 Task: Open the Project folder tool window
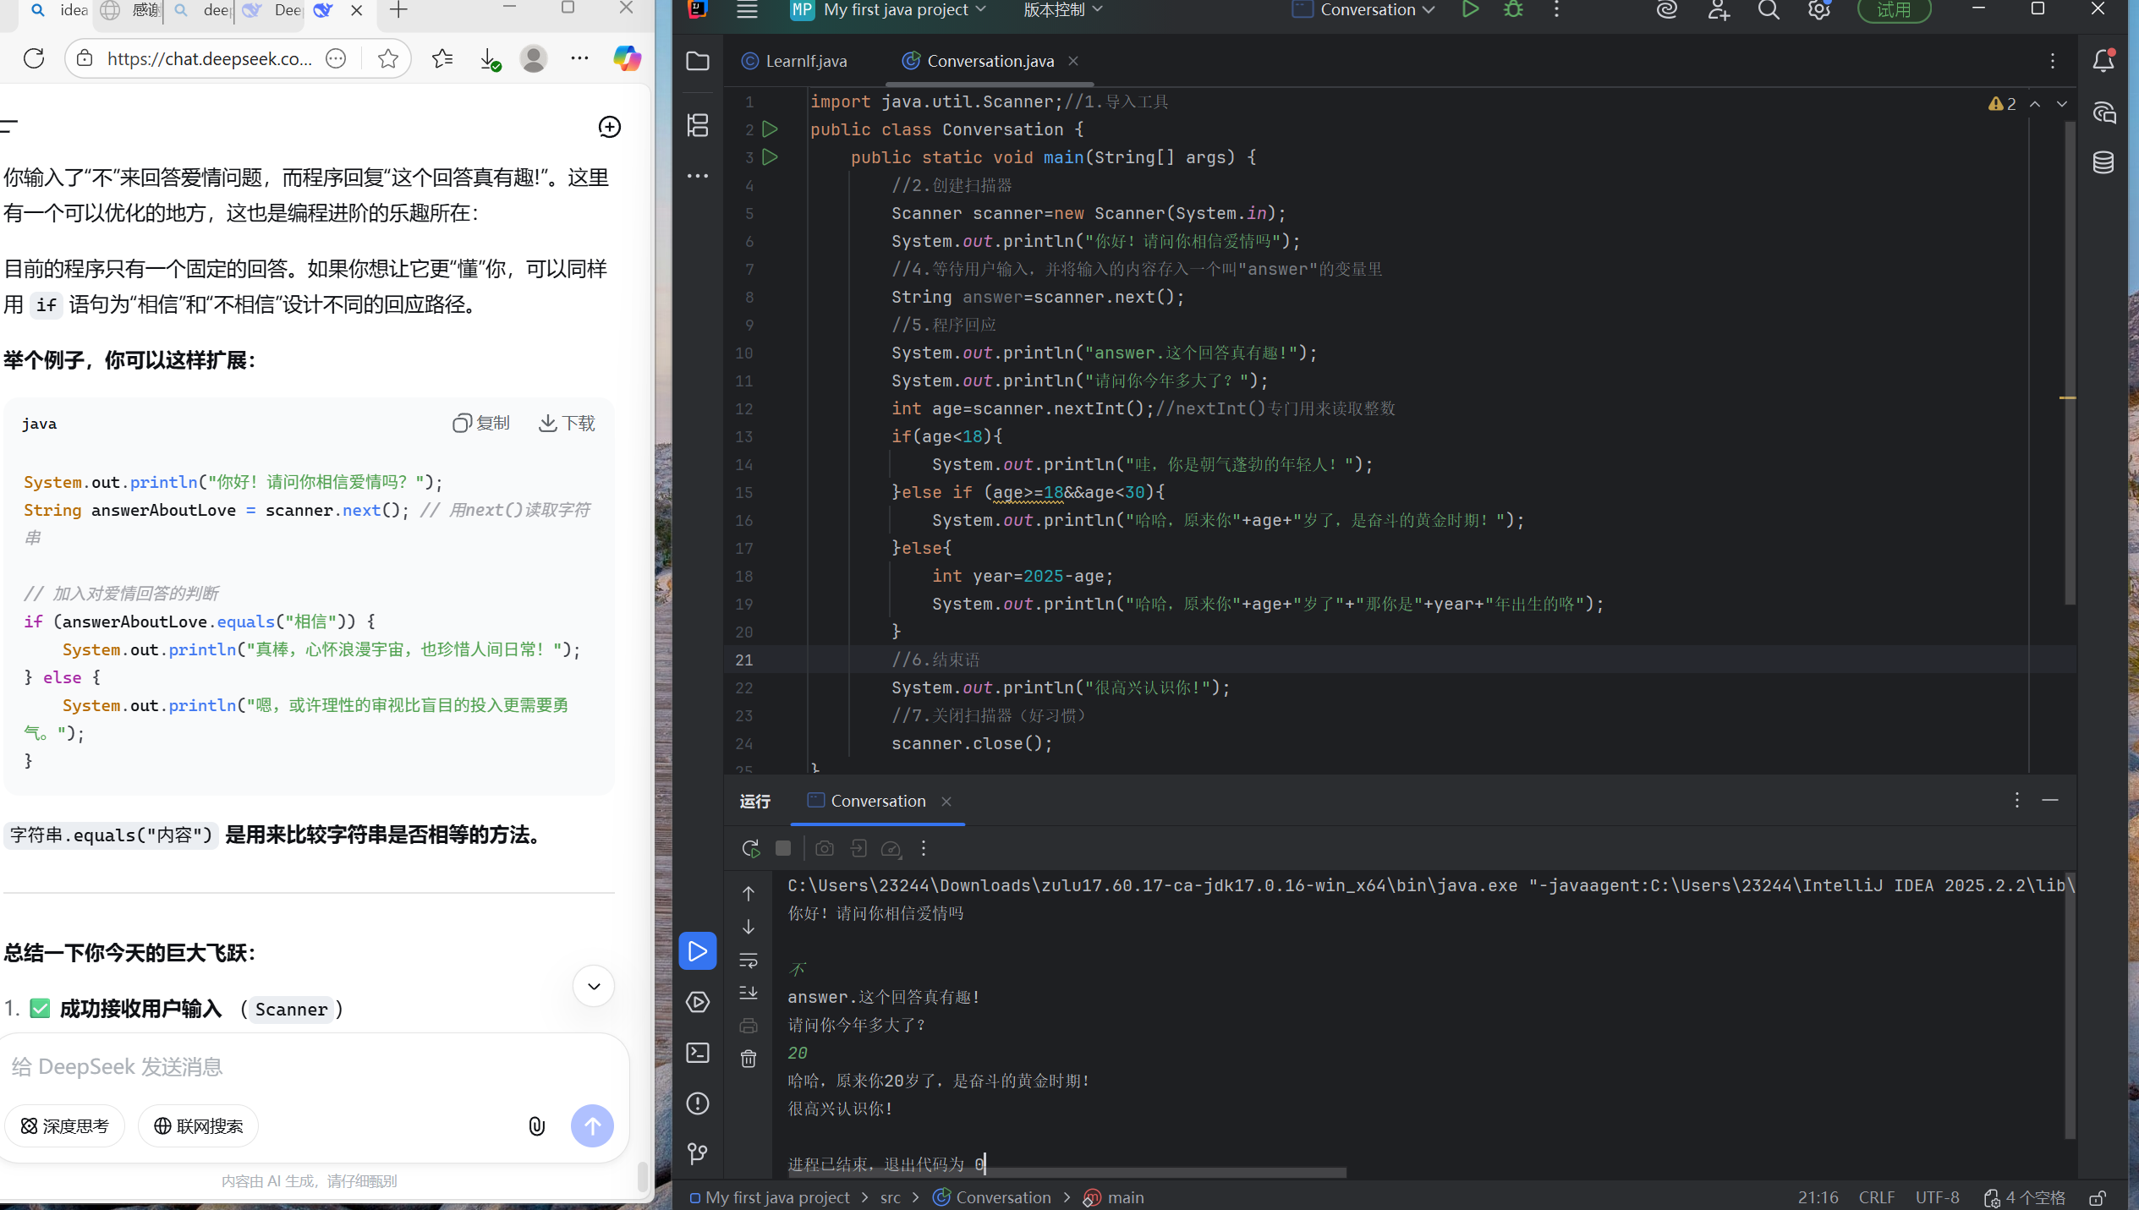(x=698, y=61)
